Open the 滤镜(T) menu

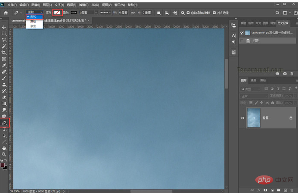(84, 5)
